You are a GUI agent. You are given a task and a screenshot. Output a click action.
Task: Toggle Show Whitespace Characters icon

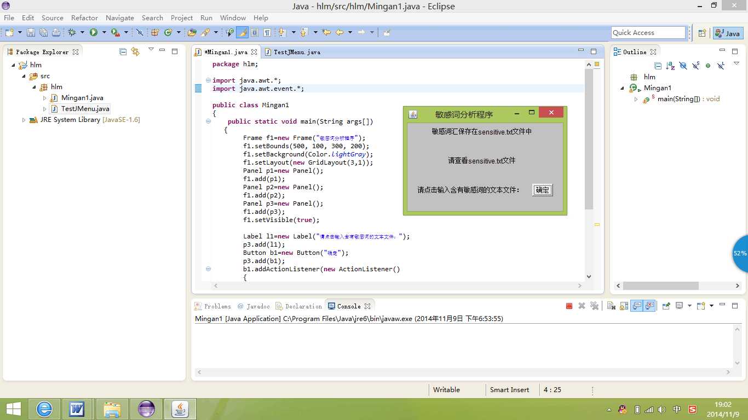point(267,33)
